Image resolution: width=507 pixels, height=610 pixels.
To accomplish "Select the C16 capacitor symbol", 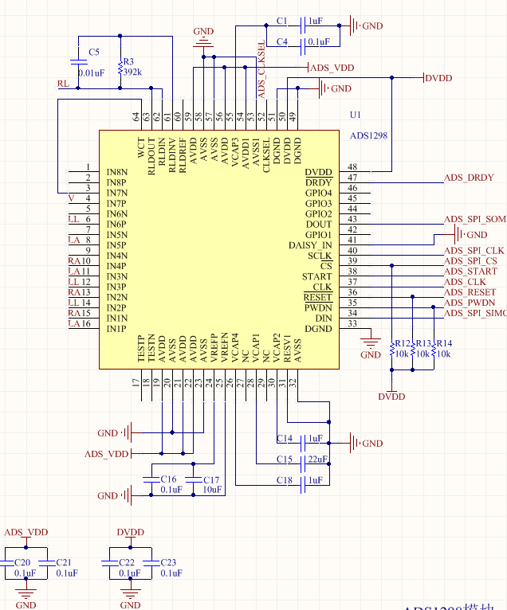I will pyautogui.click(x=151, y=479).
